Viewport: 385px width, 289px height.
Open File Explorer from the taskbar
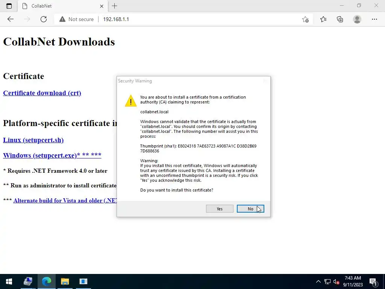point(65,281)
